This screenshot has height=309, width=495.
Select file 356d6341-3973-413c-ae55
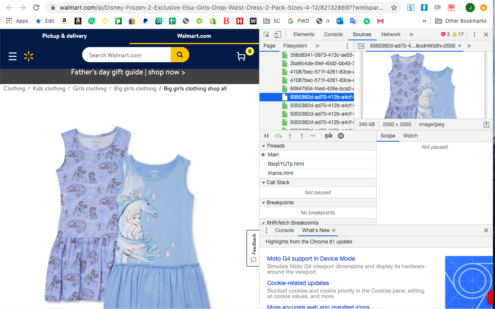(322, 55)
